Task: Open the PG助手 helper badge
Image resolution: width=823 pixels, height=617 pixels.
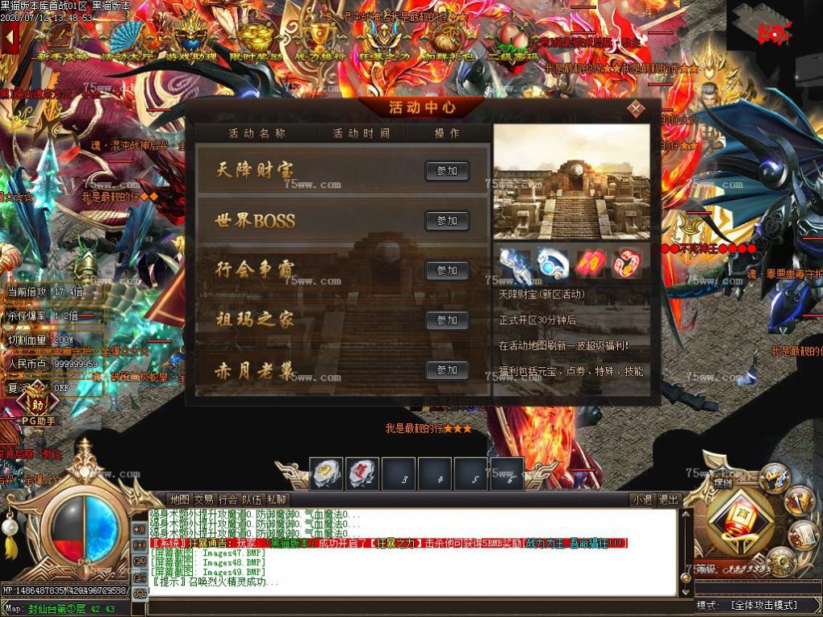Action: pyautogui.click(x=38, y=410)
